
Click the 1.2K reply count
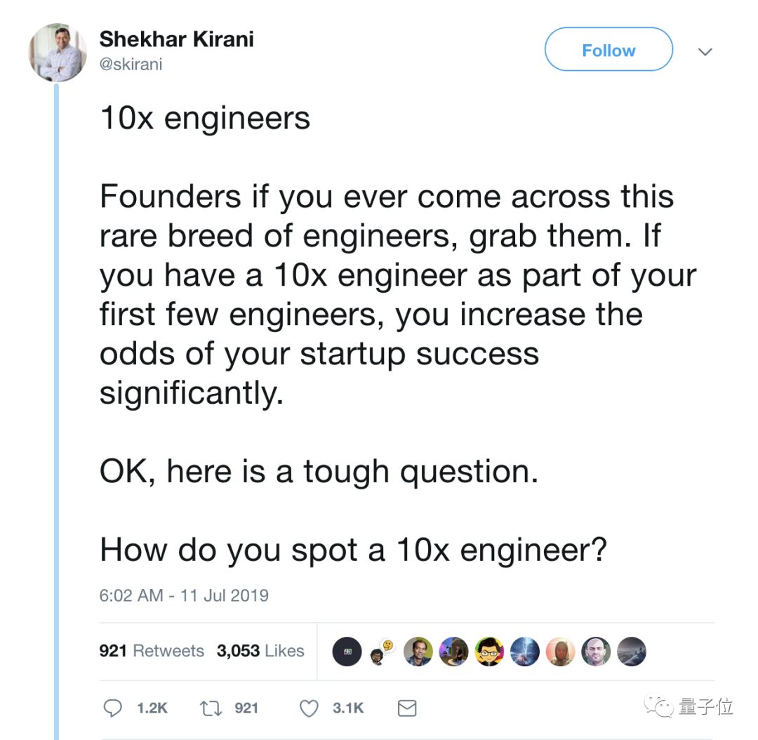click(152, 708)
